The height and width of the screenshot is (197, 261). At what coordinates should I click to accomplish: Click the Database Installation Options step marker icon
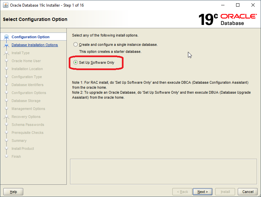coord(7,45)
